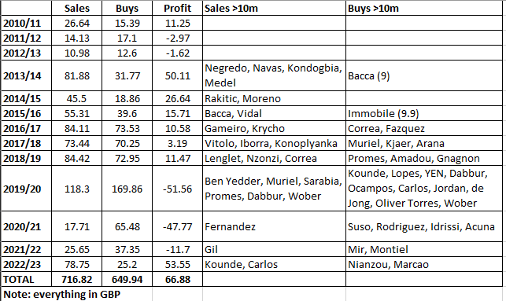
Task: Click the 2019/20 profit value -51.56
Action: (177, 189)
